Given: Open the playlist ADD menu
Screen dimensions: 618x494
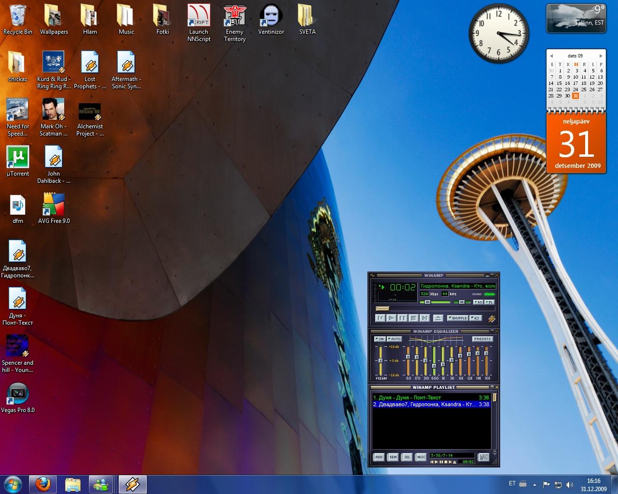Looking at the screenshot, I should 379,457.
